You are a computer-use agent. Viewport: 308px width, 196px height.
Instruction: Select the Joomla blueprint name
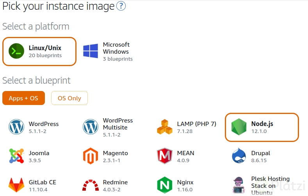[x=39, y=153]
